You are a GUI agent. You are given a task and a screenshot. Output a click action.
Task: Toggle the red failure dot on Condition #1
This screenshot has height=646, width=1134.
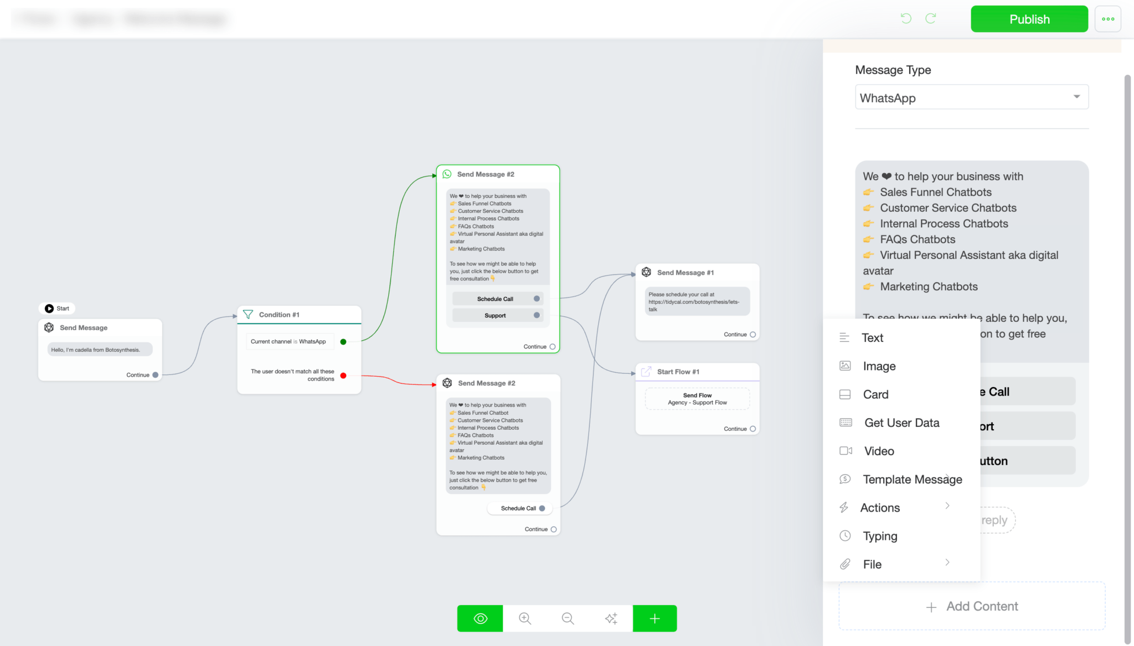point(343,375)
